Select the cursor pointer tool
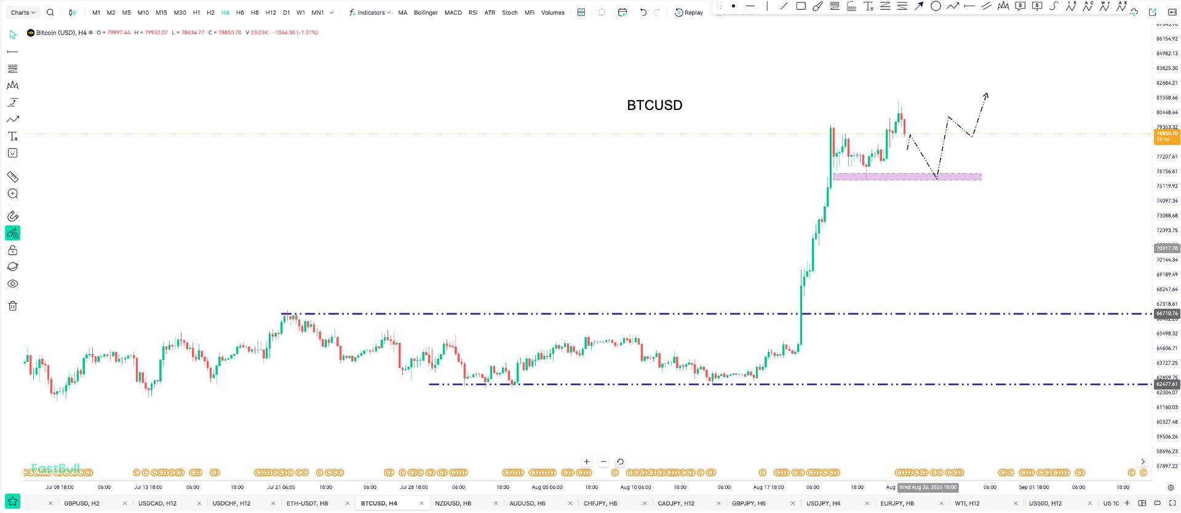Viewport: 1181px width, 513px height. click(x=12, y=35)
